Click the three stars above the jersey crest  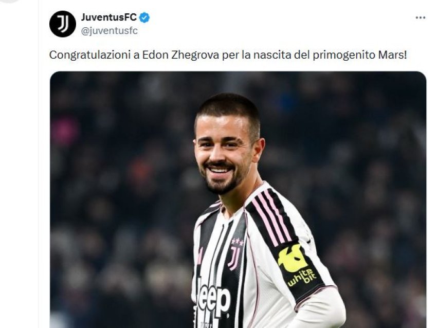click(x=237, y=241)
